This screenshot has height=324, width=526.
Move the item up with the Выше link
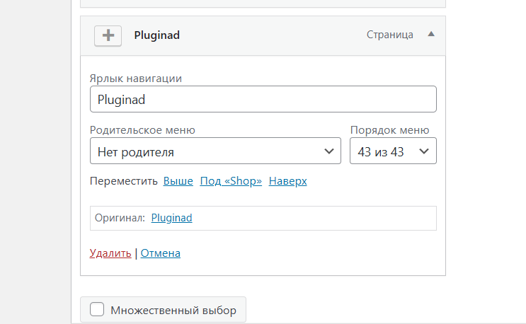pyautogui.click(x=178, y=181)
